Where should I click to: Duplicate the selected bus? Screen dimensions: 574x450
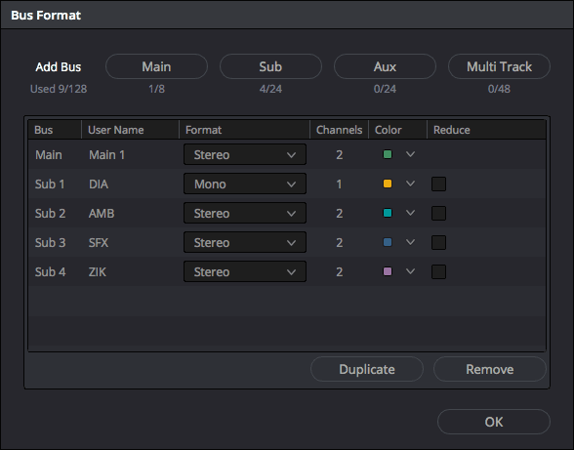point(367,369)
